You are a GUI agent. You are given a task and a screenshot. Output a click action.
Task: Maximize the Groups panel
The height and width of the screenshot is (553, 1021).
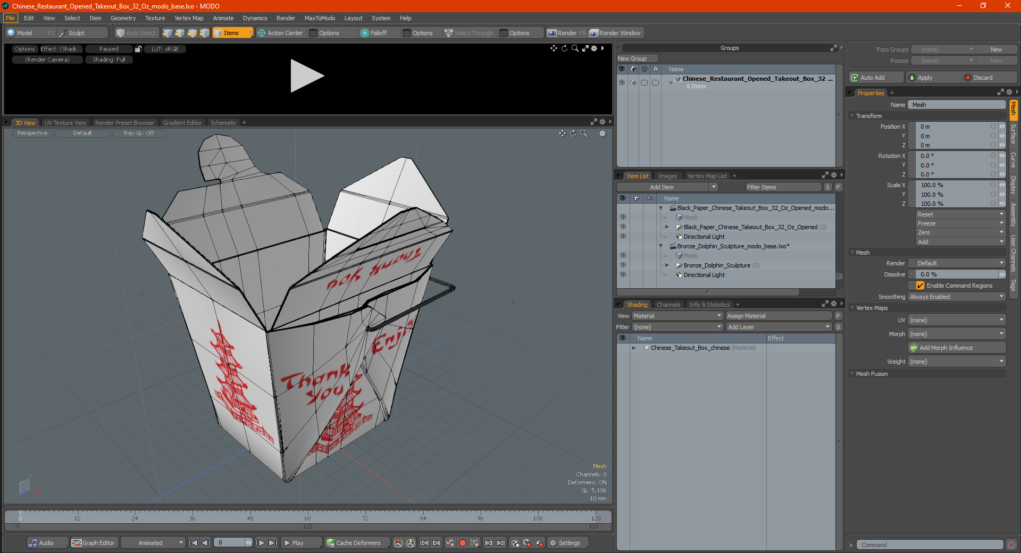click(834, 48)
